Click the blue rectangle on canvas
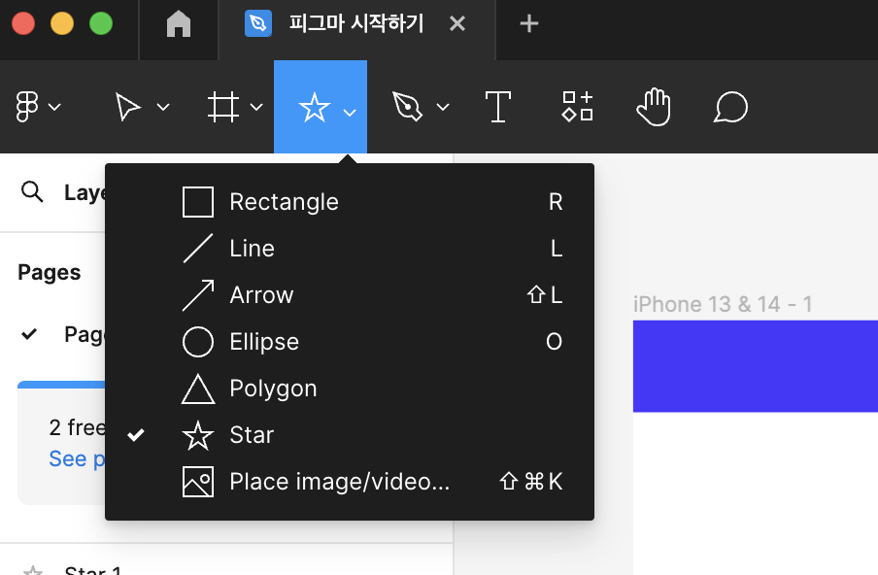 [756, 366]
